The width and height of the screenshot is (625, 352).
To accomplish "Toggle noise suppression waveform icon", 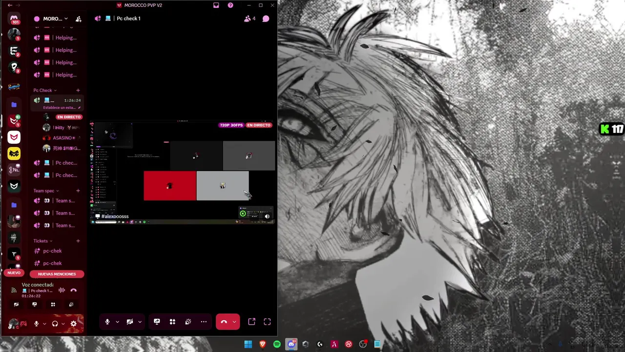I will click(62, 290).
